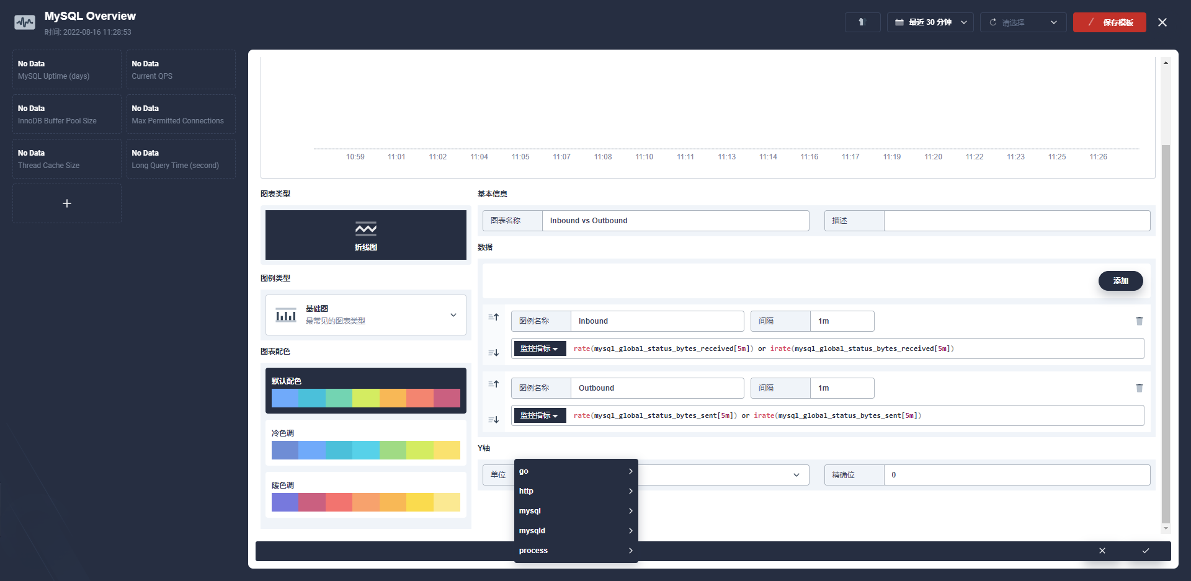The height and width of the screenshot is (581, 1191).
Task: Open the Max Permitted Connections panel
Action: pos(181,114)
